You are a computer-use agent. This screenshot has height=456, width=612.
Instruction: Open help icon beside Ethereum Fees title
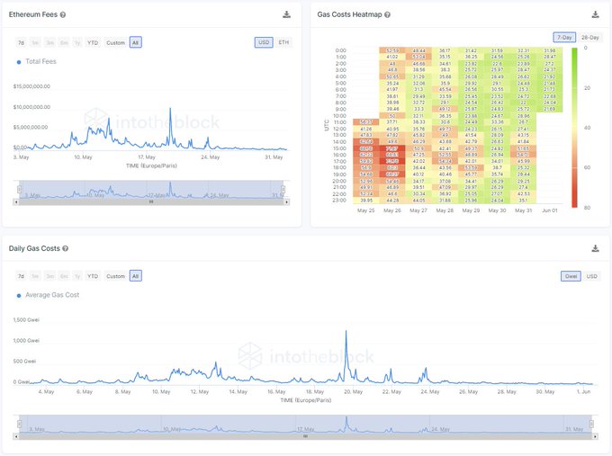click(63, 14)
